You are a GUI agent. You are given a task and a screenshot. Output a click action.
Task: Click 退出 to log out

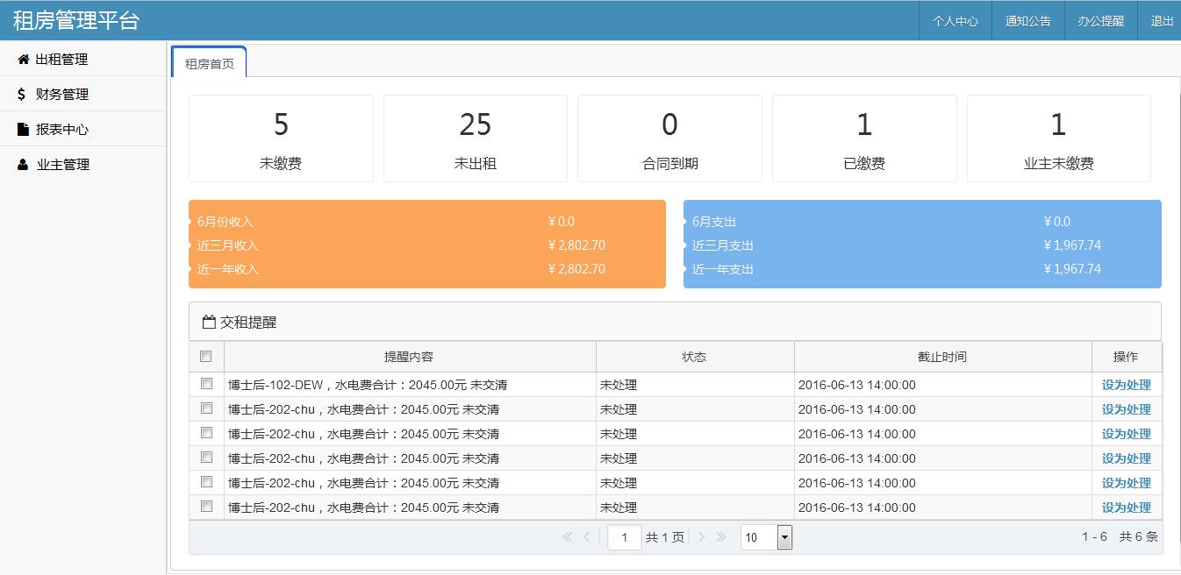[x=1162, y=21]
